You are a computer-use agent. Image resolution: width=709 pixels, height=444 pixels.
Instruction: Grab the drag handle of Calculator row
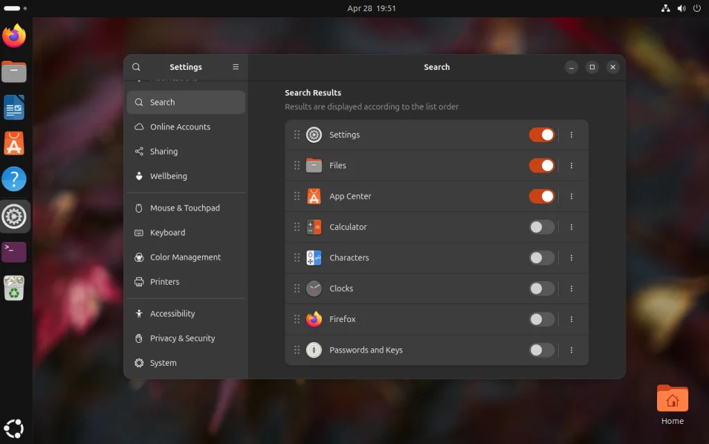pyautogui.click(x=296, y=227)
